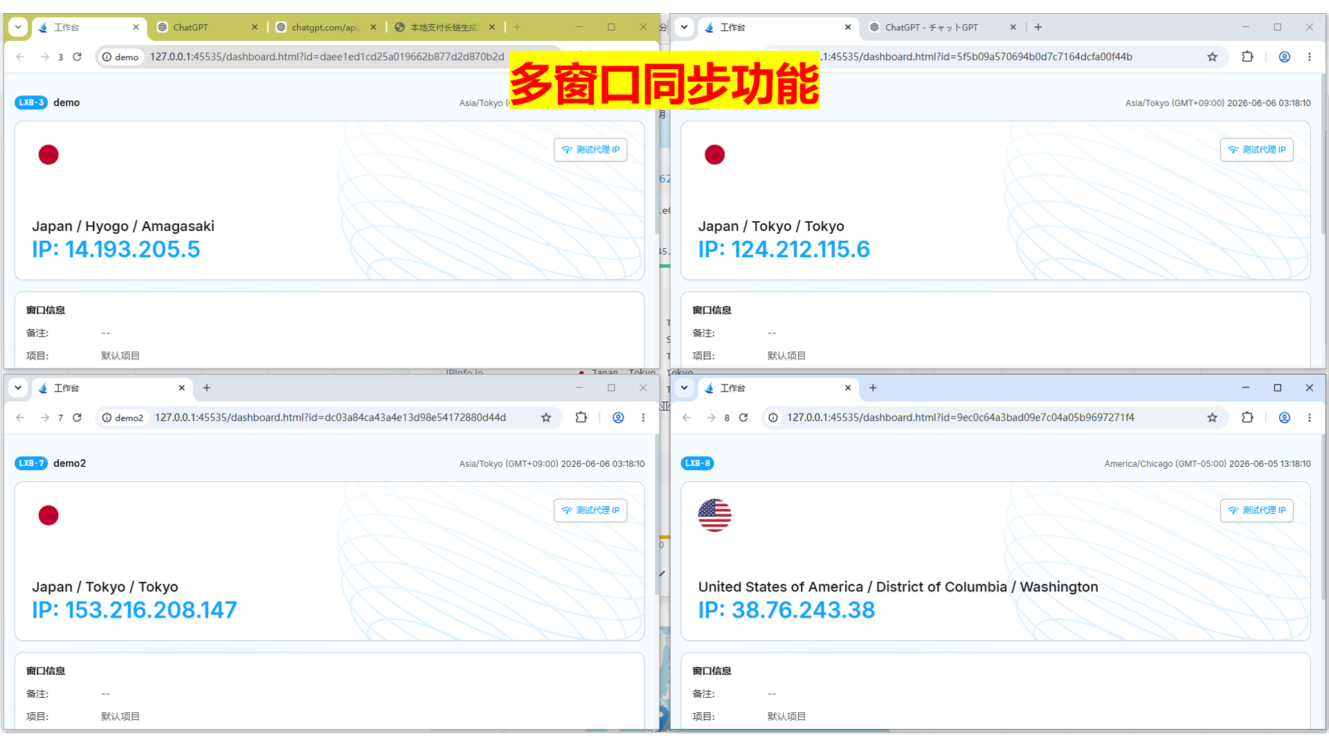Go forward in the demo window
Image resolution: width=1329 pixels, height=747 pixels.
tap(44, 57)
